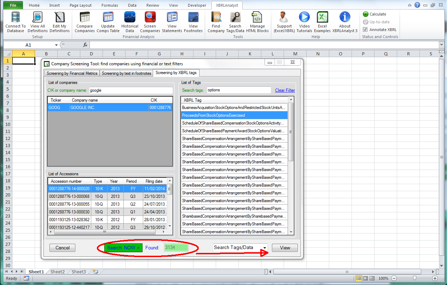Click the Clear Filter link
Image resolution: width=447 pixels, height=285 pixels.
tap(285, 90)
